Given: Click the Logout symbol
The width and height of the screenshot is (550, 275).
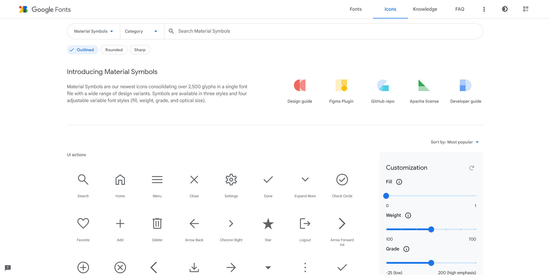Looking at the screenshot, I should [305, 223].
